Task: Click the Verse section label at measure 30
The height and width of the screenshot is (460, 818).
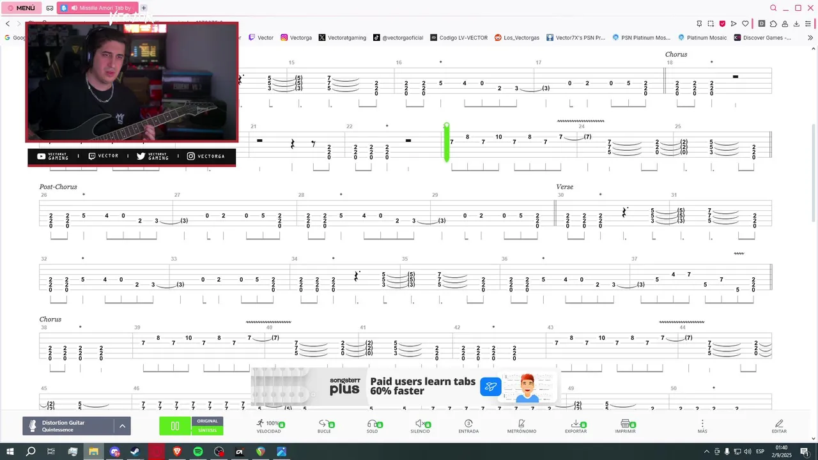Action: (565, 187)
